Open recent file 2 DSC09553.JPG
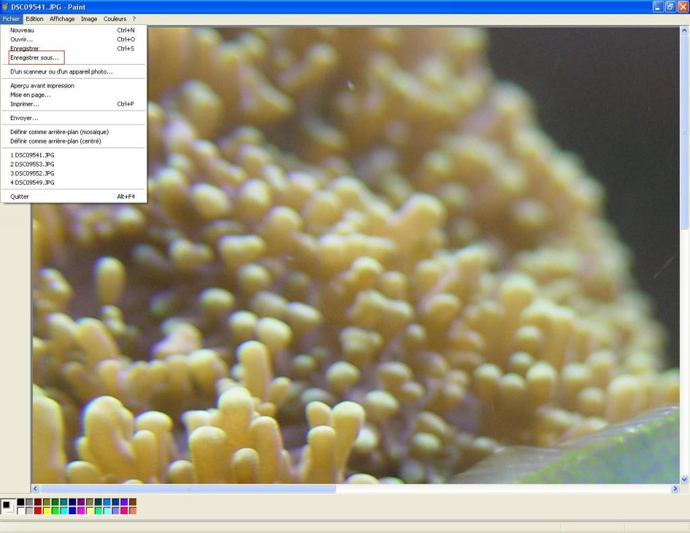The width and height of the screenshot is (690, 533). tap(73, 164)
